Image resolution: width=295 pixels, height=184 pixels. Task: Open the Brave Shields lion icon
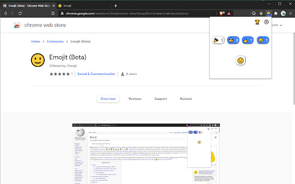pos(222,13)
